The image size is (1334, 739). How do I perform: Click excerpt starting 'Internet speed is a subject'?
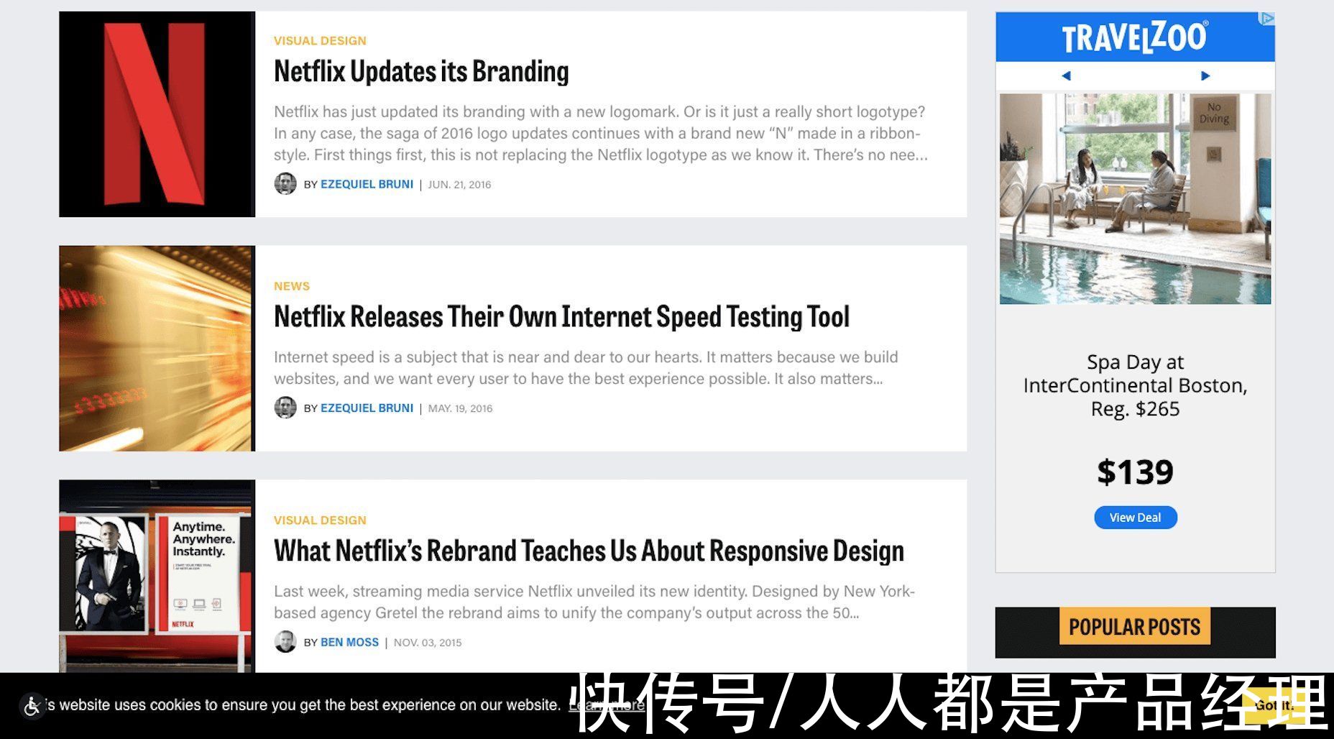pyautogui.click(x=586, y=368)
